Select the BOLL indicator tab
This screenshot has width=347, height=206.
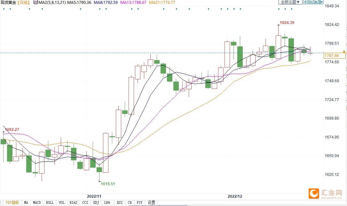click(50, 202)
